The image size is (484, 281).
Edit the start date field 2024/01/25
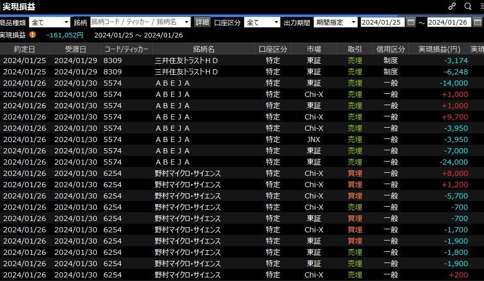tap(383, 22)
